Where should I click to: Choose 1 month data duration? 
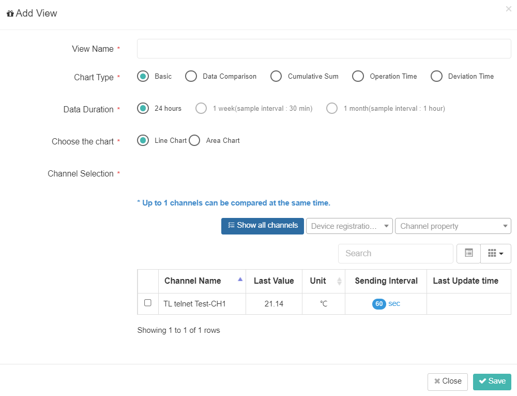coord(332,108)
